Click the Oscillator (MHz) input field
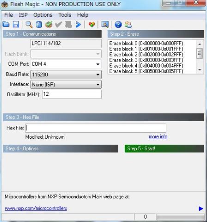The width and height of the screenshot is (207, 222). [x=72, y=94]
